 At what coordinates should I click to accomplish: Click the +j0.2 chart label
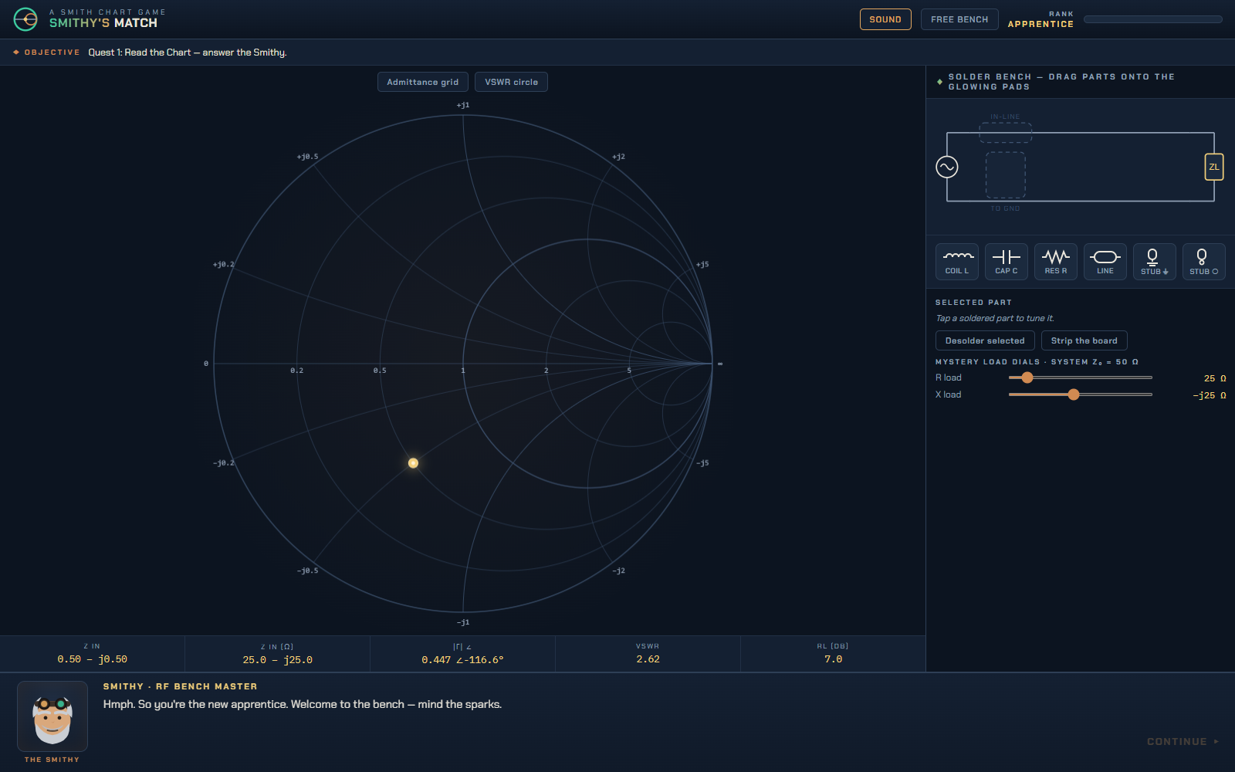coord(223,264)
